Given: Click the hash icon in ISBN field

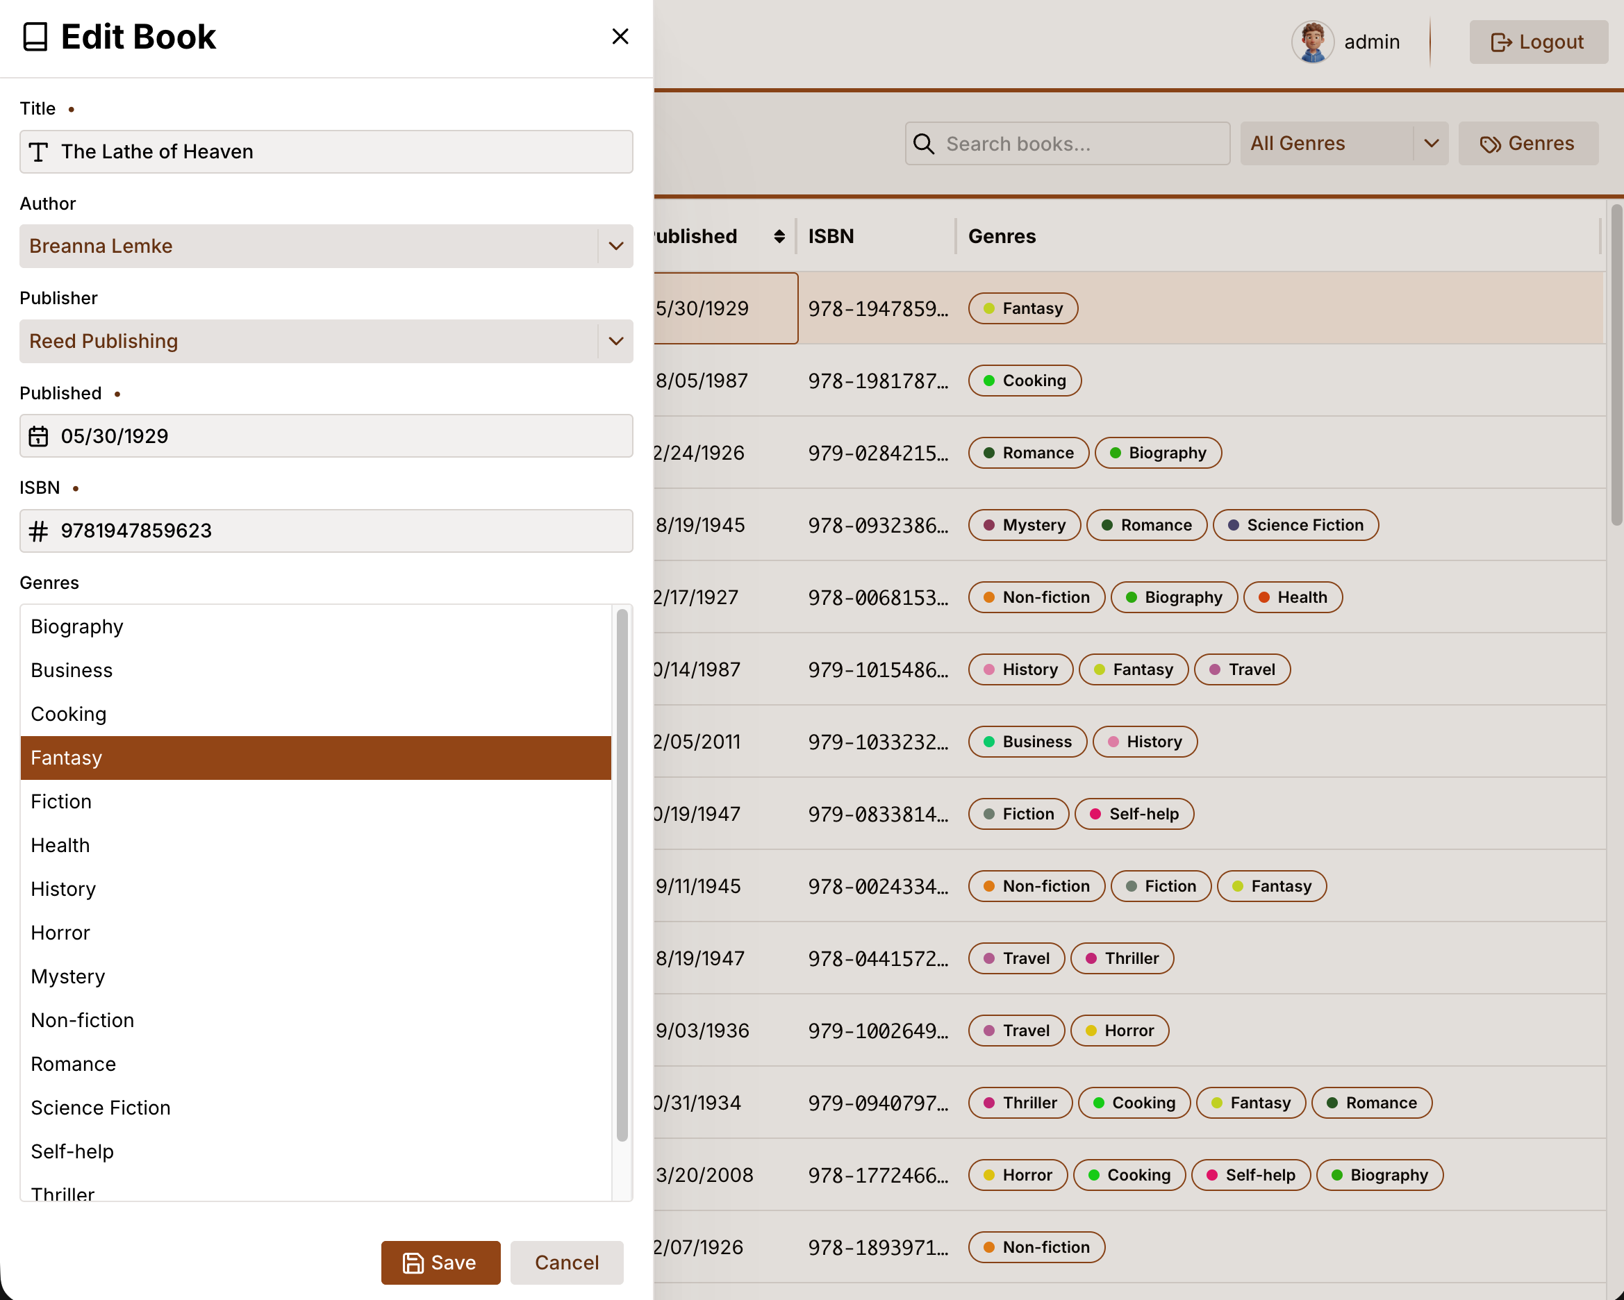Looking at the screenshot, I should [x=38, y=531].
